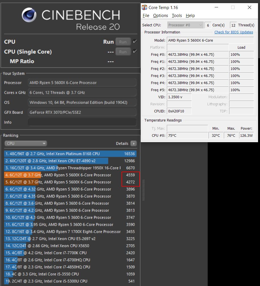
Task: Select ranking row 7 Ryzen 5 3600 4.35 GHz
Action: [70, 196]
